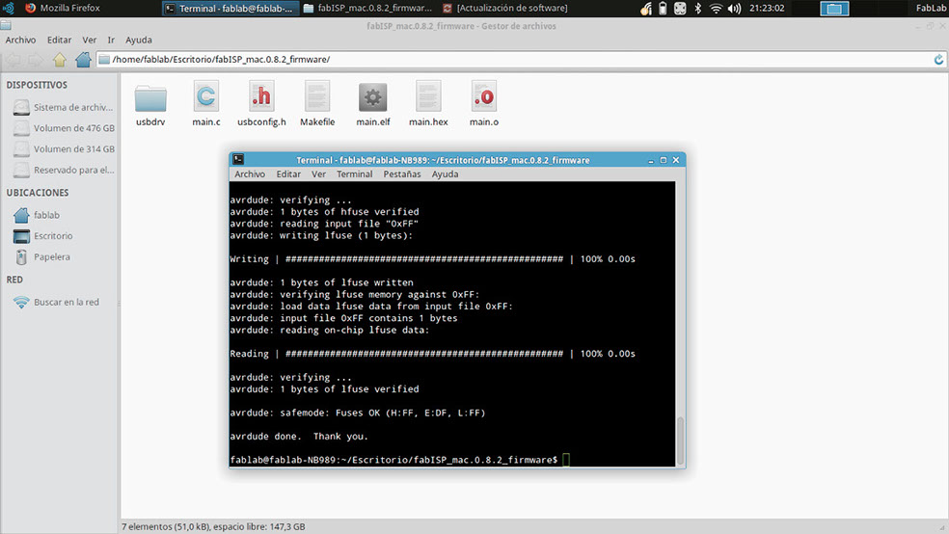Open the applications menu icon

pyautogui.click(x=9, y=8)
